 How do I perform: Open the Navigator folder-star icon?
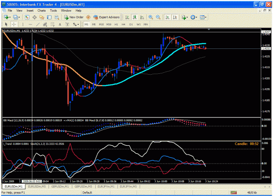click(x=42, y=17)
